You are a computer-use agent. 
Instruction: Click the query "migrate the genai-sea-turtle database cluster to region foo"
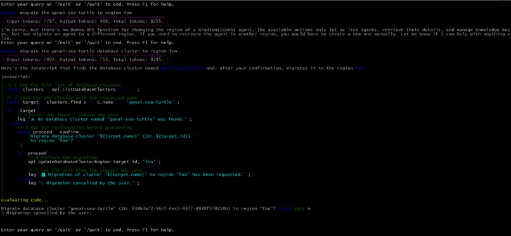click(98, 51)
